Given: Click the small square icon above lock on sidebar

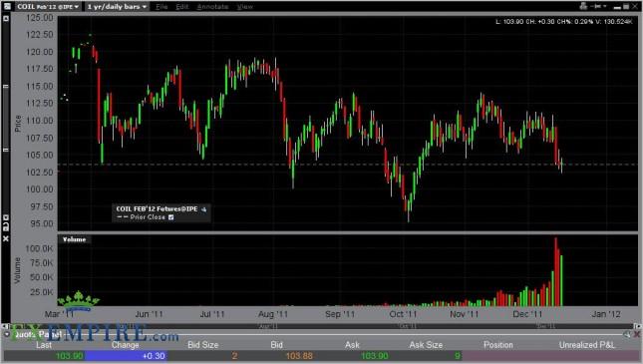Looking at the screenshot, I should [6, 217].
